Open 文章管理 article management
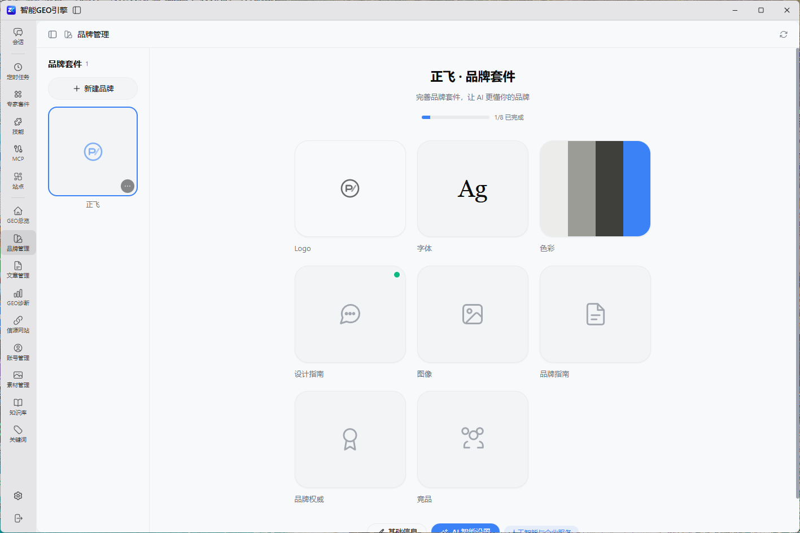This screenshot has height=533, width=800. pos(18,270)
